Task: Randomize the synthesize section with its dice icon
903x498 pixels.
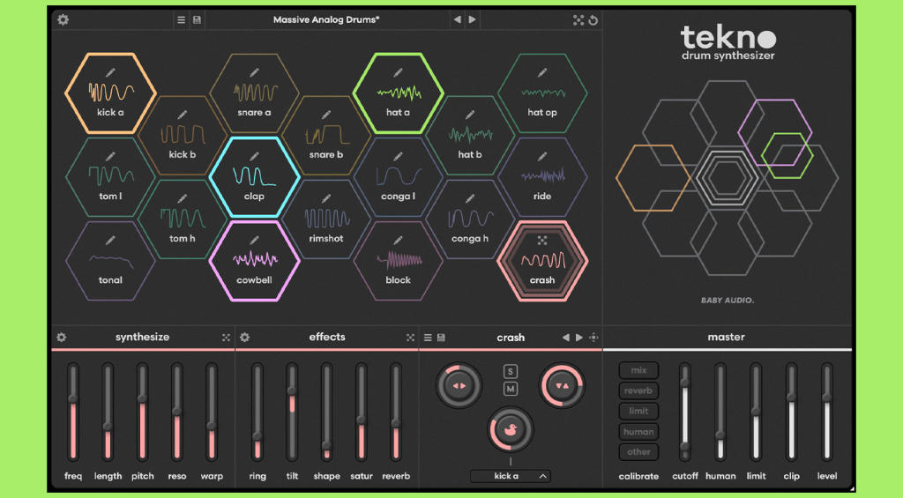Action: [x=226, y=338]
